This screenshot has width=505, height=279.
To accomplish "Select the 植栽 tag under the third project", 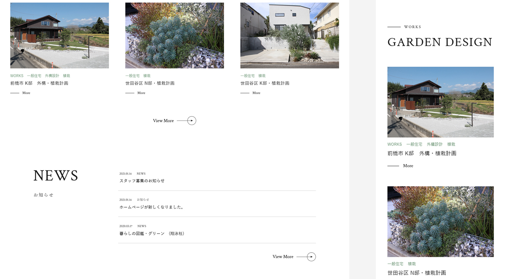I will coord(262,76).
